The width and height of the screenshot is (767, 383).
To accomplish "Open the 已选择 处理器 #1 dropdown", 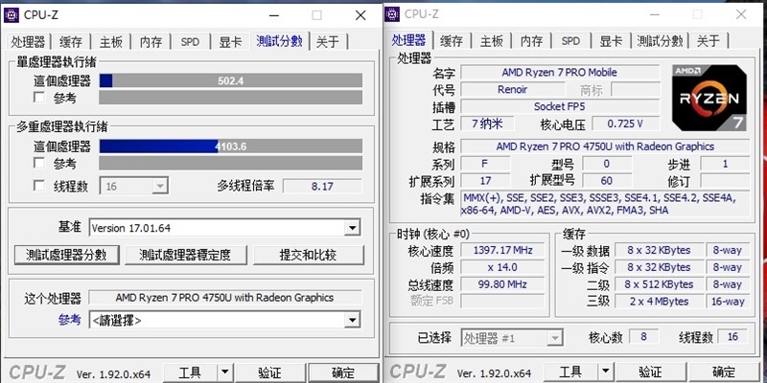I will [512, 338].
